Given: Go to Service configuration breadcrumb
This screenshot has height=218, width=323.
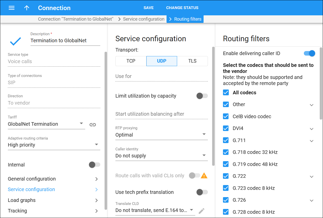Looking at the screenshot, I should (x=144, y=19).
